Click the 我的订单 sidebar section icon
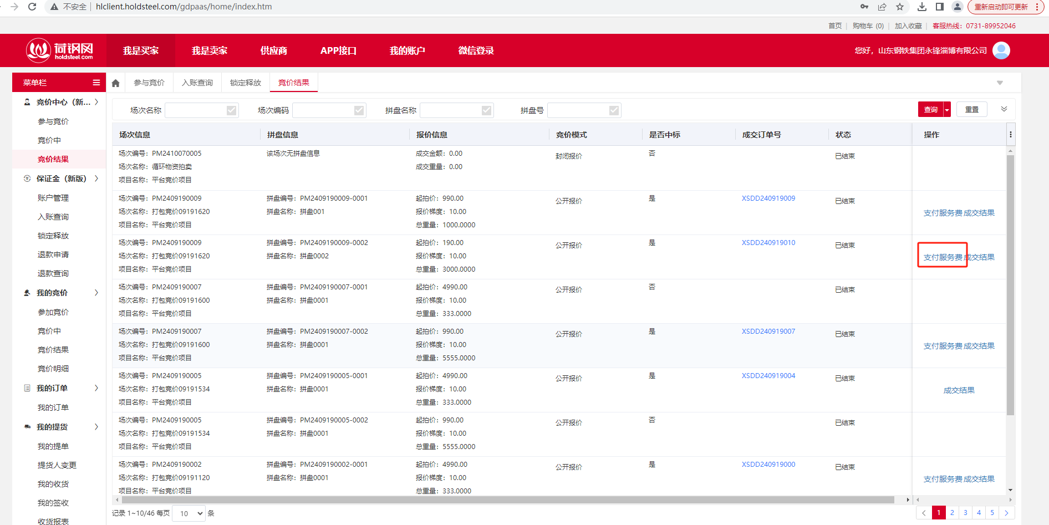Viewport: 1049px width, 525px height. pyautogui.click(x=27, y=388)
